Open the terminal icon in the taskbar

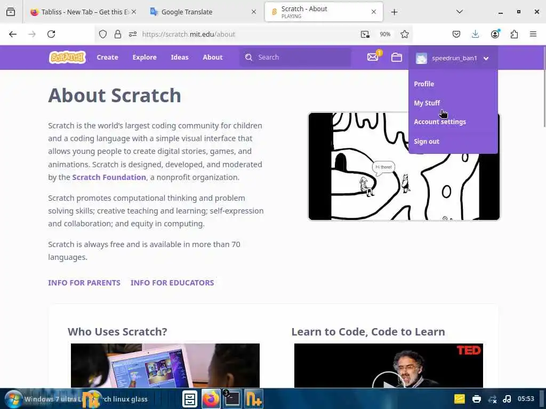point(231,399)
